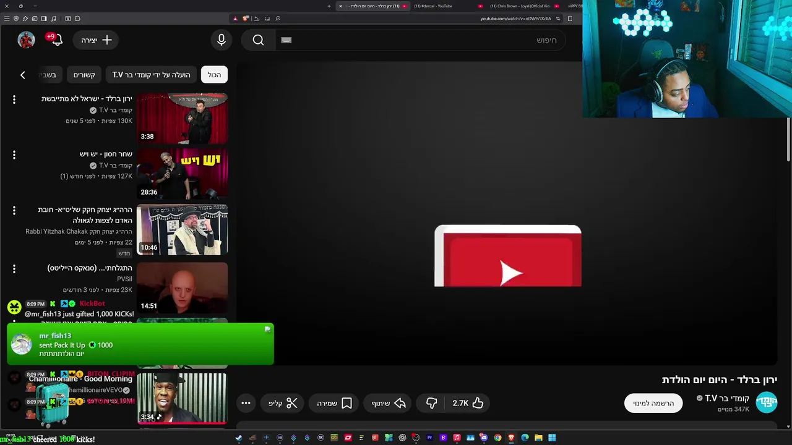The image size is (792, 445).
Task: Close the active היום יום הולדת tab
Action: 340,6
